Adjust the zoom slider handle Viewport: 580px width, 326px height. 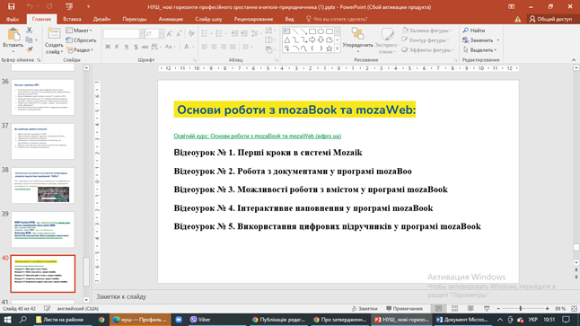(x=521, y=308)
